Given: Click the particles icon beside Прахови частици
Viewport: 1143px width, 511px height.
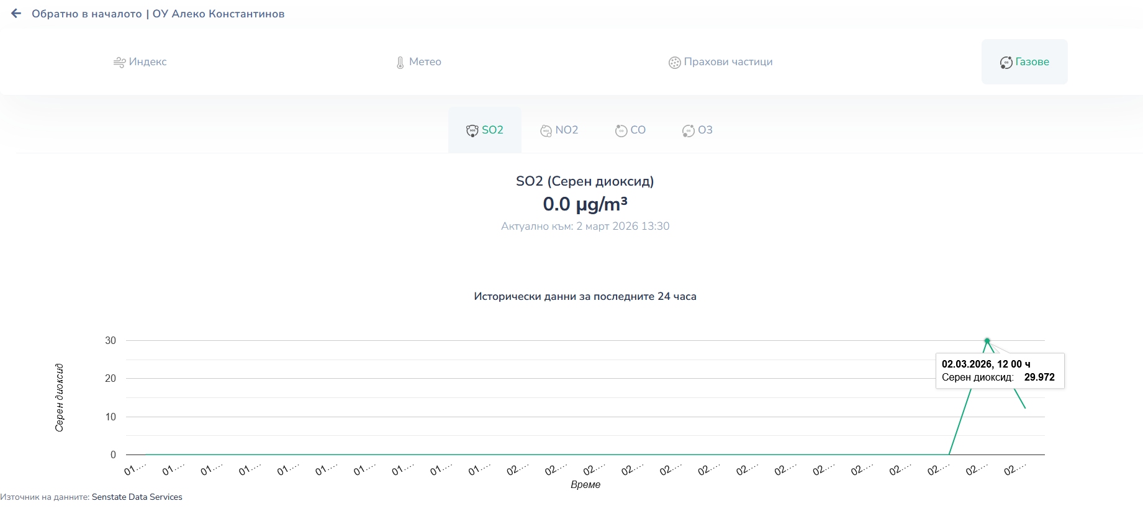Looking at the screenshot, I should point(674,62).
